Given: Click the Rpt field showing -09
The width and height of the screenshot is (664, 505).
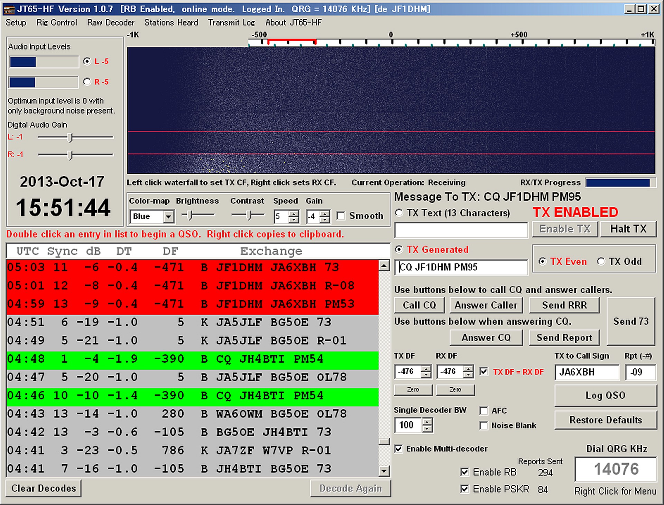Looking at the screenshot, I should (x=640, y=372).
